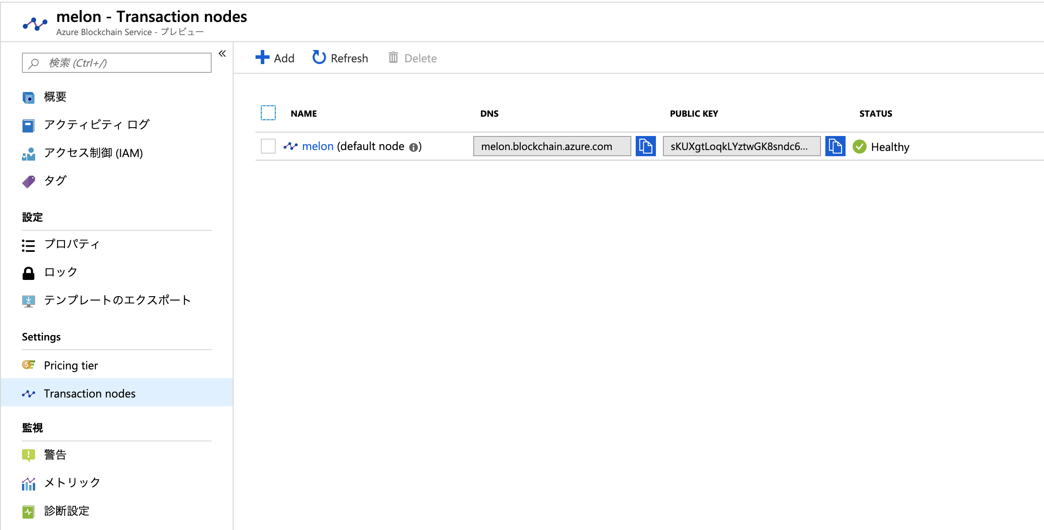The width and height of the screenshot is (1044, 530).
Task: Open テンプレートのエクスポート menu item
Action: pyautogui.click(x=117, y=301)
